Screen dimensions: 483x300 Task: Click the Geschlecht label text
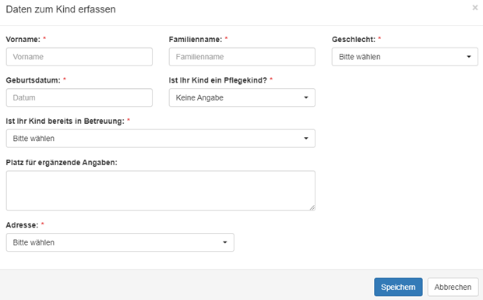point(354,40)
